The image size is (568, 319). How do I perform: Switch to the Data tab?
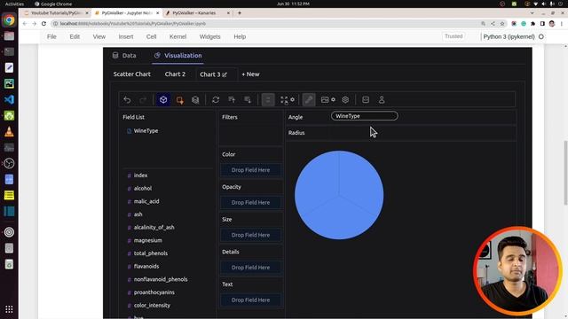tap(124, 55)
